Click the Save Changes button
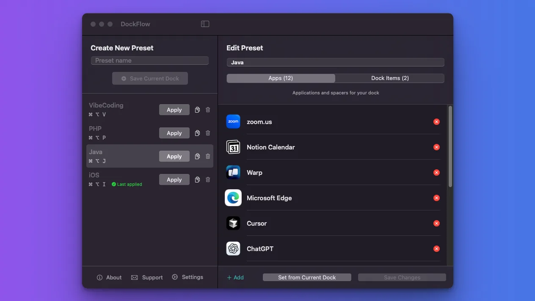 click(x=402, y=277)
